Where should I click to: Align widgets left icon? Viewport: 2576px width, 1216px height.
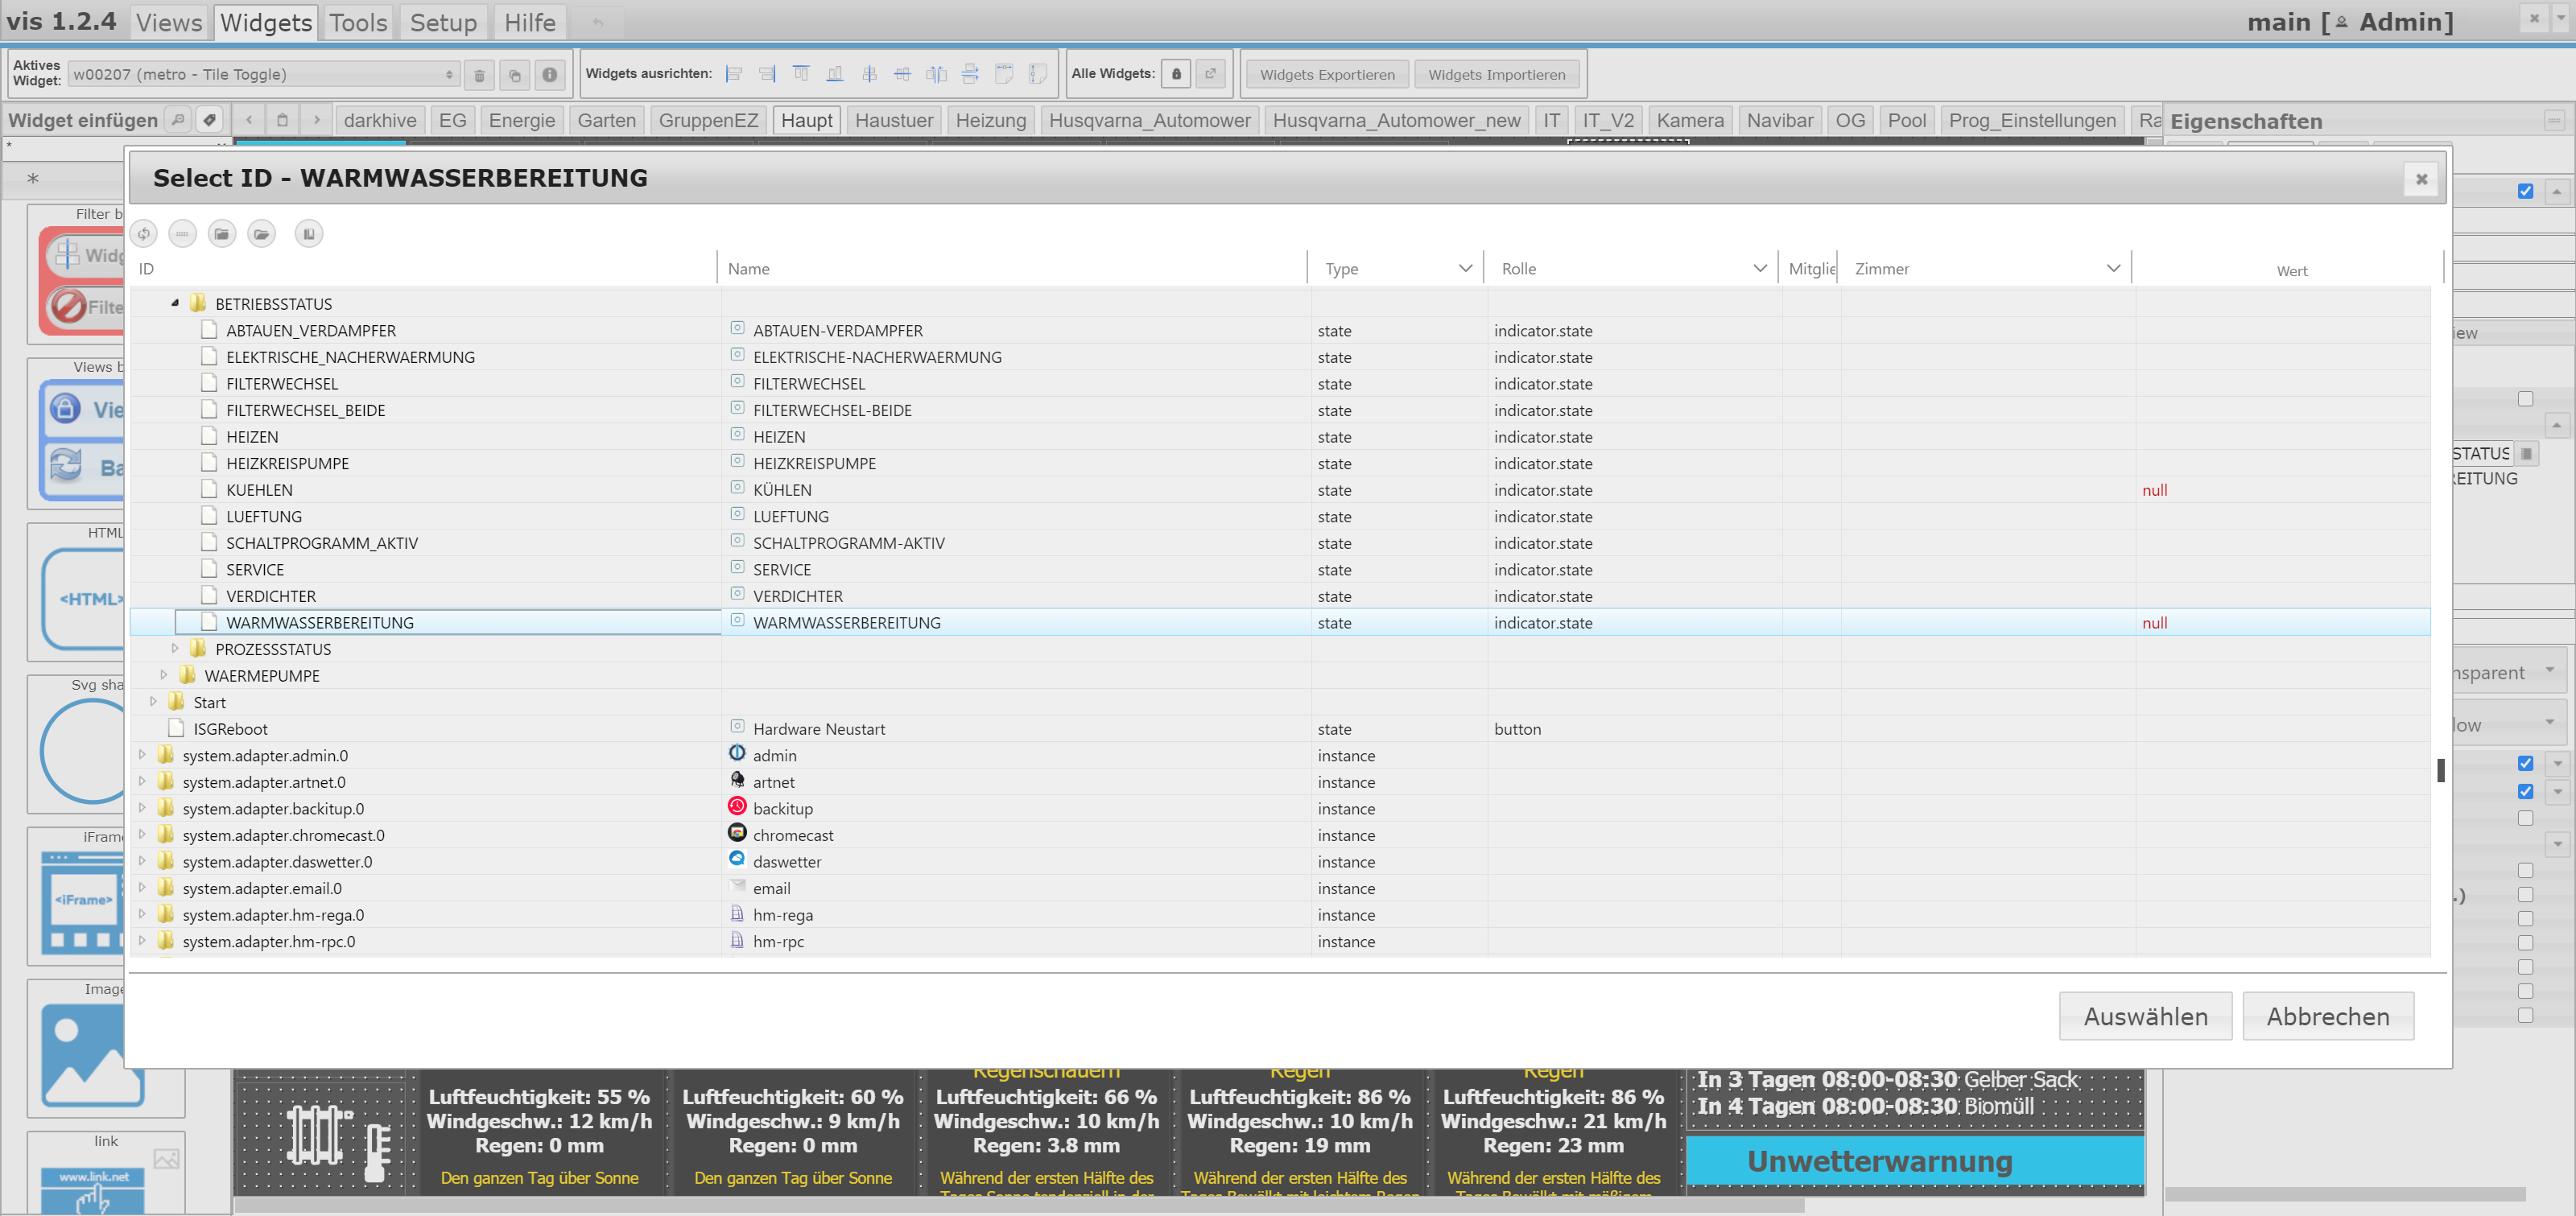point(734,74)
